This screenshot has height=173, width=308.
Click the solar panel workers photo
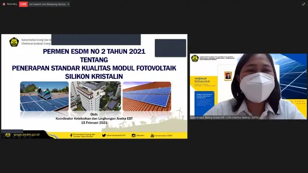[44, 96]
